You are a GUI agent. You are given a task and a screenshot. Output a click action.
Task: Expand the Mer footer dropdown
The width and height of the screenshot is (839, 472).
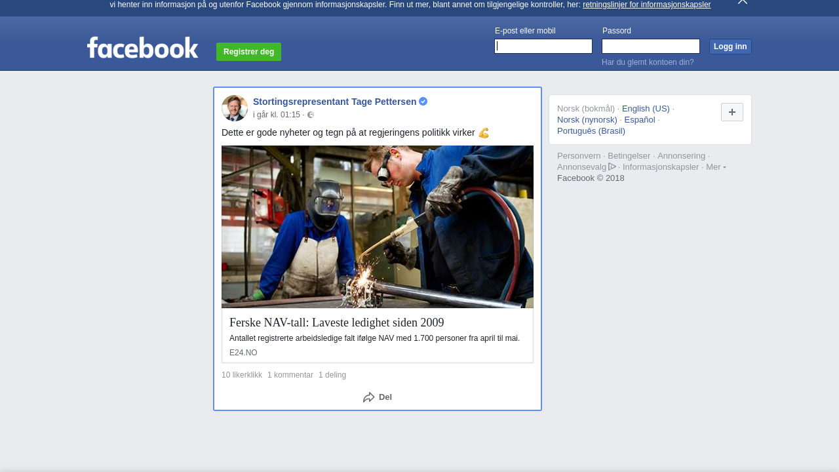[x=716, y=167]
